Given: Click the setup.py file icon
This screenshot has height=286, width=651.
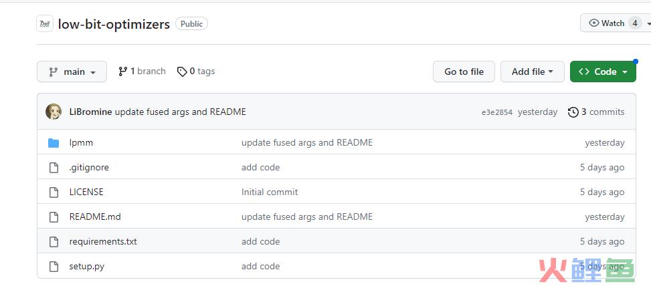Looking at the screenshot, I should [54, 267].
